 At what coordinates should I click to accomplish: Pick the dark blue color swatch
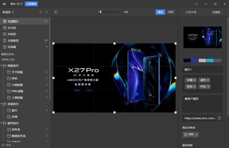(195, 60)
